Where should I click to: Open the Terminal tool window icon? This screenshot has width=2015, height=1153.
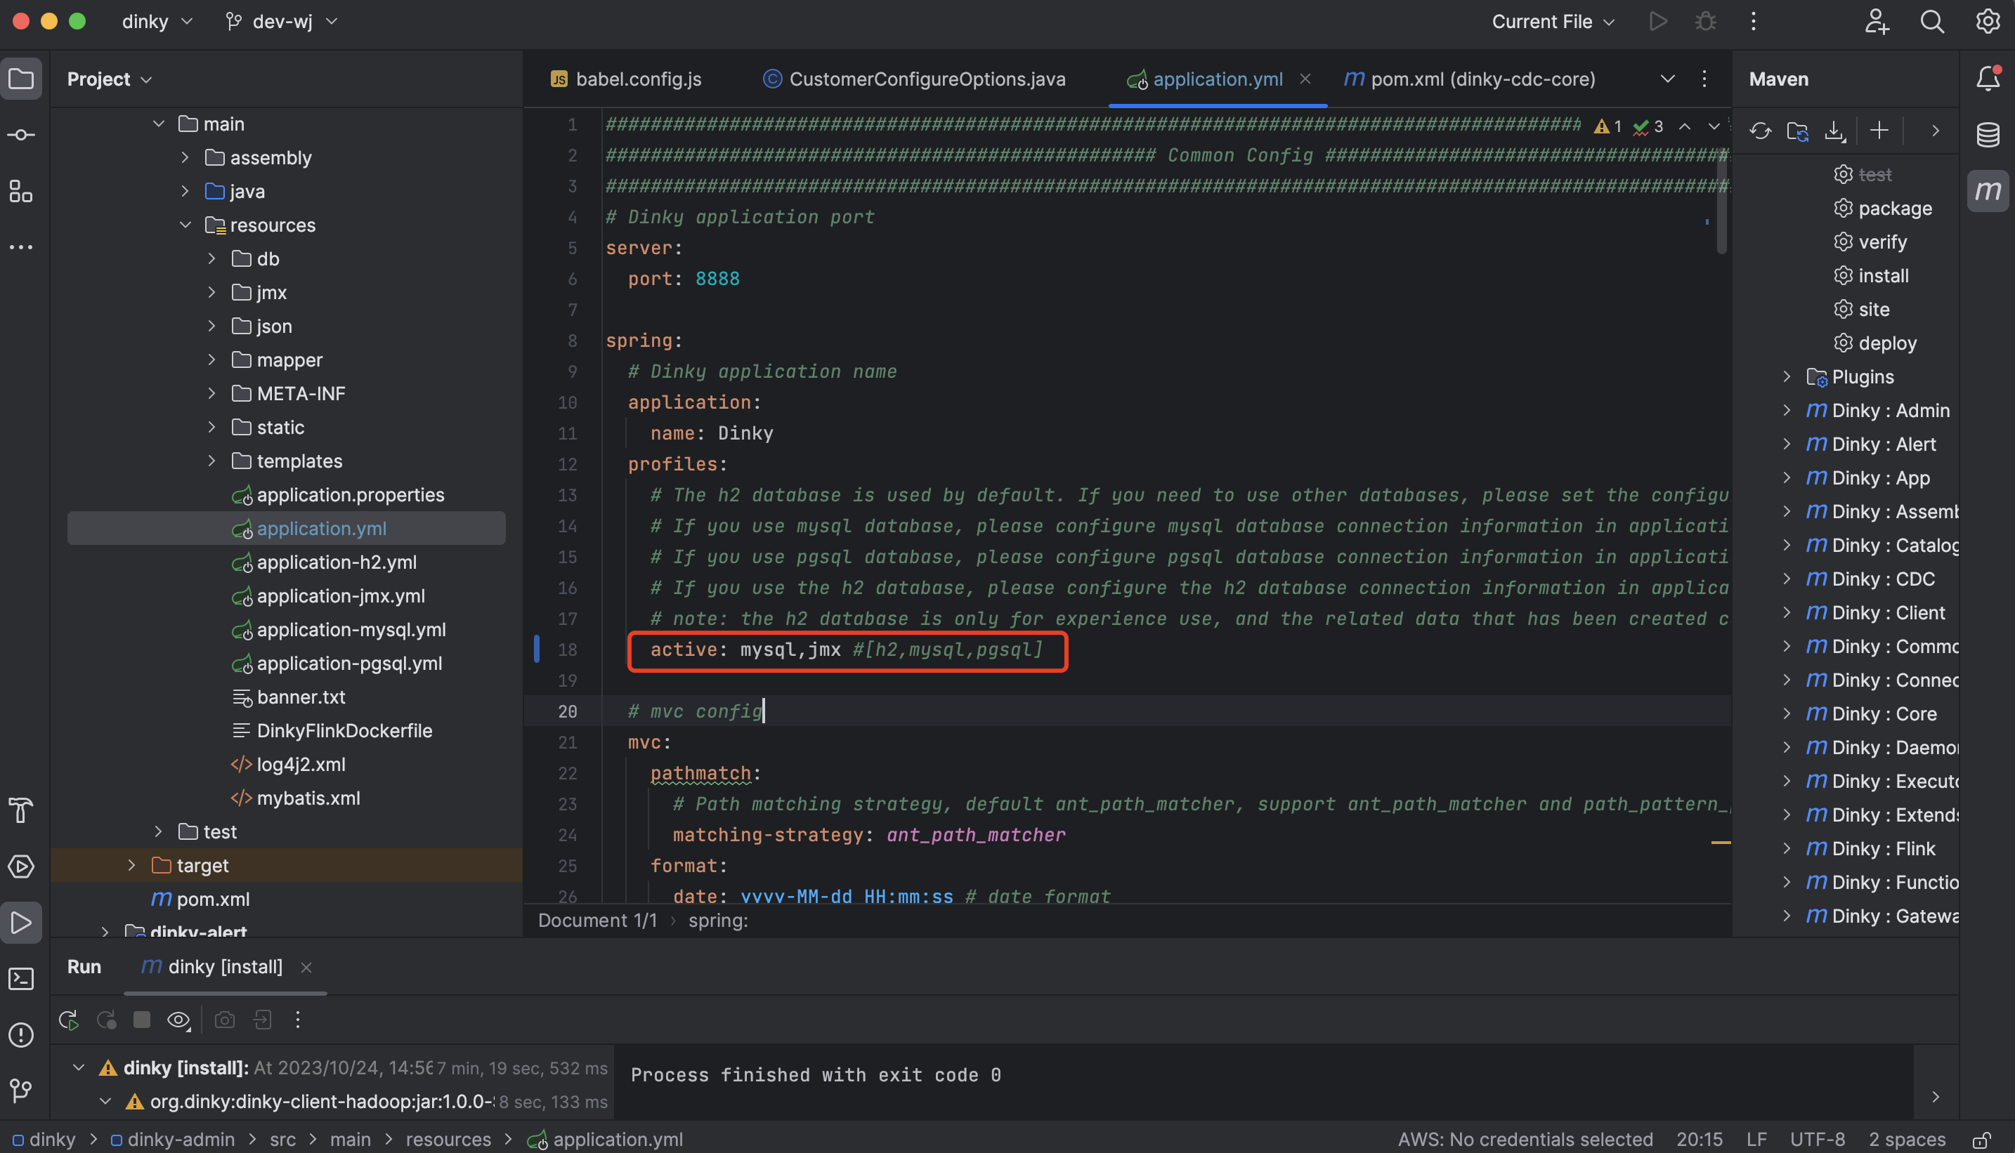click(x=21, y=979)
